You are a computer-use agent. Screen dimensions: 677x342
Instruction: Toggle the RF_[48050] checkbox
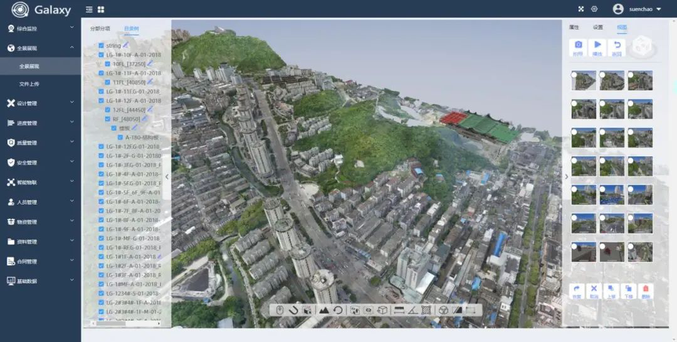(x=108, y=119)
